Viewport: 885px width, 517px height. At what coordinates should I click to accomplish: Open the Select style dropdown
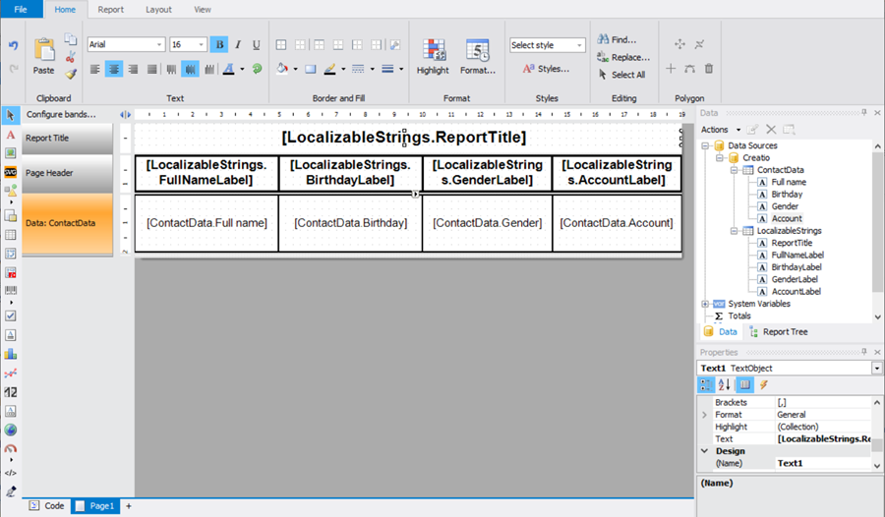click(579, 45)
